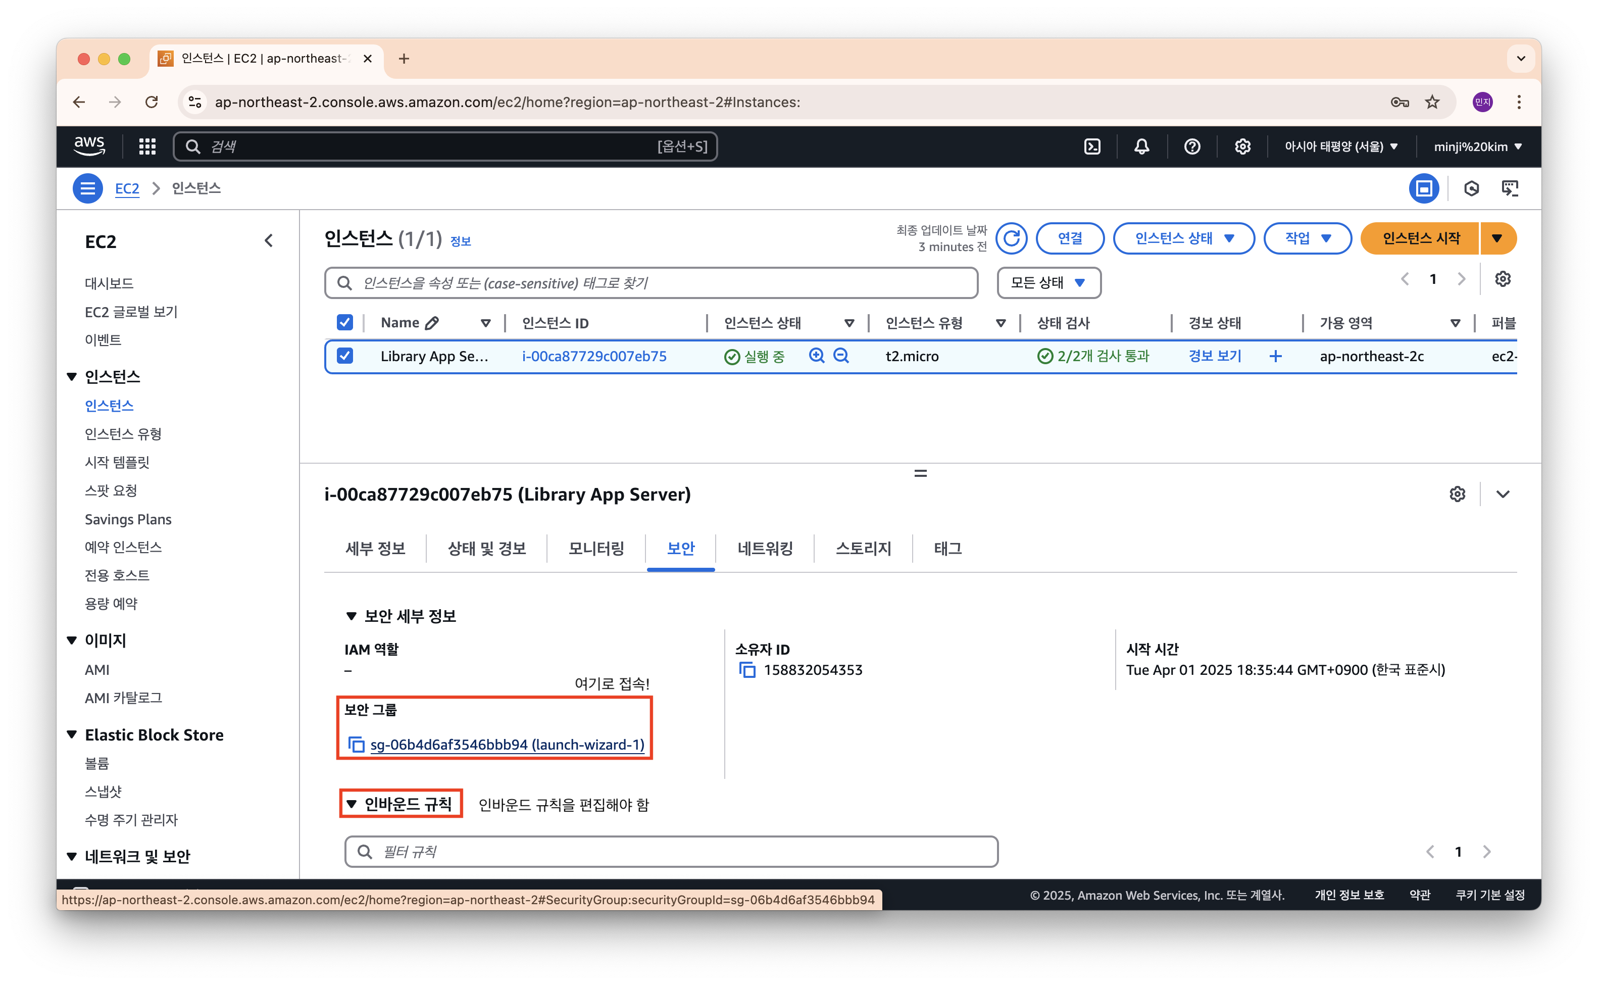Collapse the 인바운드 규칙 section
Image resolution: width=1598 pixels, height=985 pixels.
pyautogui.click(x=351, y=805)
